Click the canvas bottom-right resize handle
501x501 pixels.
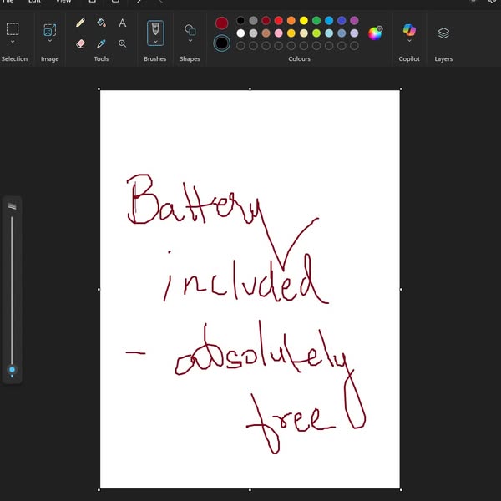click(x=401, y=489)
